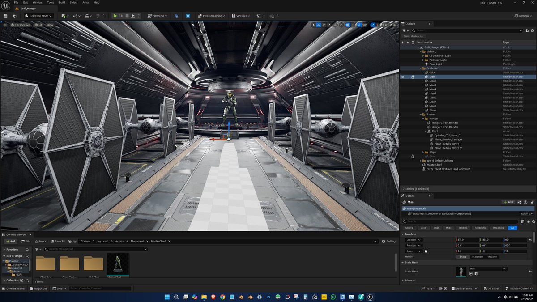Toggle scale snapping in the viewport

373,25
